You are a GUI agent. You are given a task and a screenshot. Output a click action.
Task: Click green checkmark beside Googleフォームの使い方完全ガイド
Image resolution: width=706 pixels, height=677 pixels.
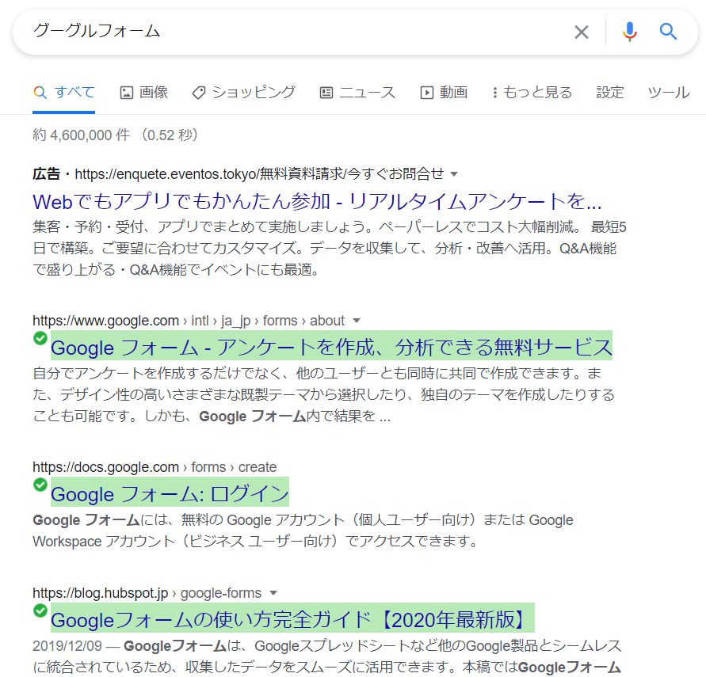(40, 610)
